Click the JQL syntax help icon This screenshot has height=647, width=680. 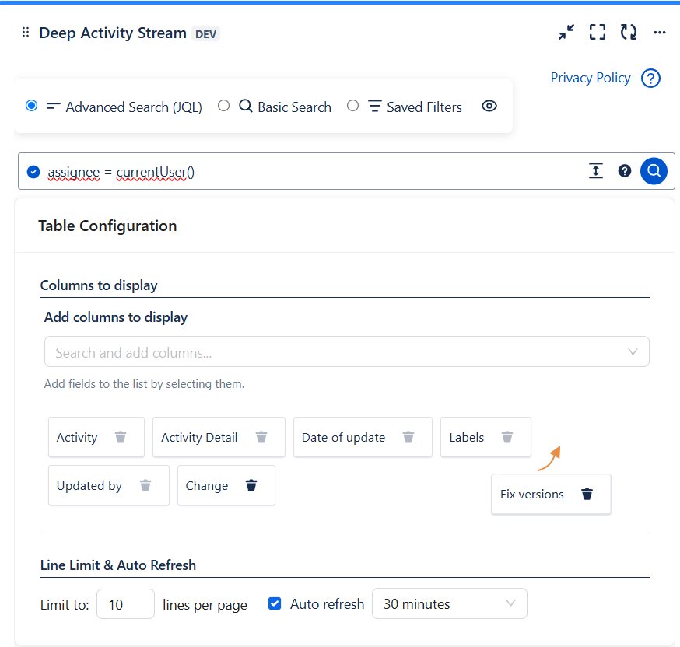624,171
